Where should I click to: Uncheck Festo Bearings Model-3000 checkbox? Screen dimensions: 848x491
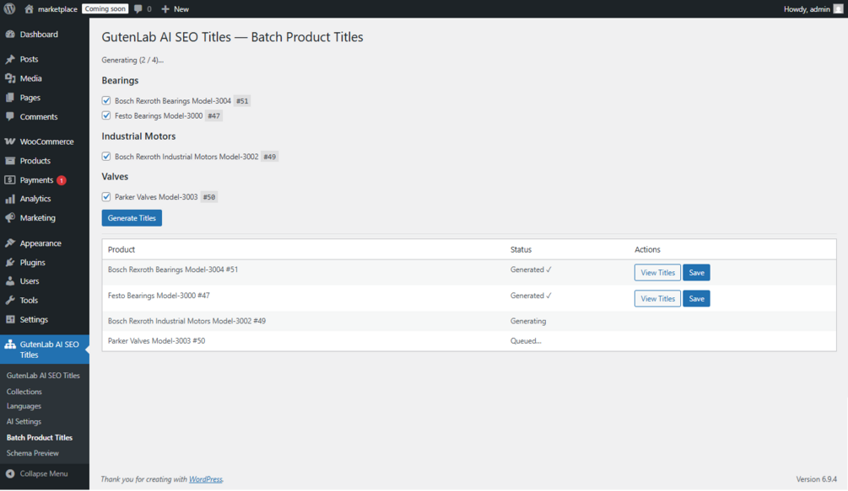pyautogui.click(x=106, y=115)
